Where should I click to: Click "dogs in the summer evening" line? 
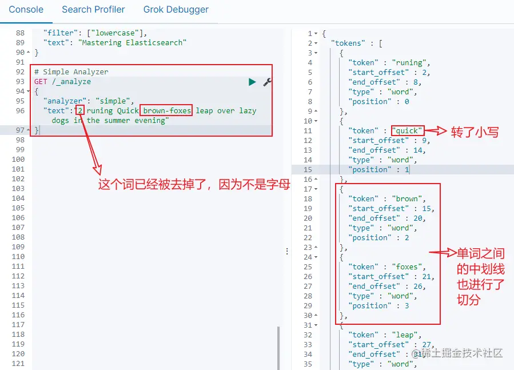tap(110, 121)
